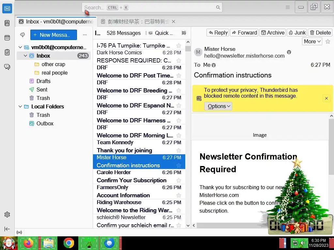This screenshot has height=250, width=334.
Task: Open the Mail space icon
Action: (x=7, y=8)
